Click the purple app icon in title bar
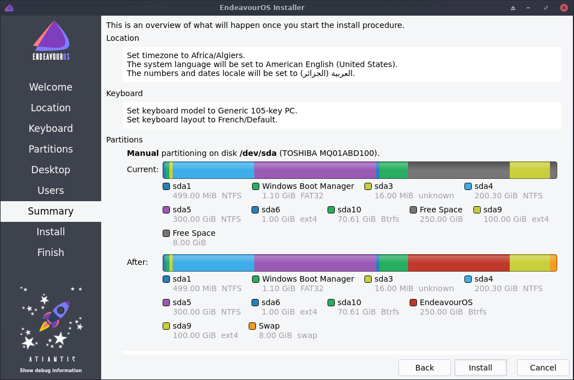 (x=9, y=8)
